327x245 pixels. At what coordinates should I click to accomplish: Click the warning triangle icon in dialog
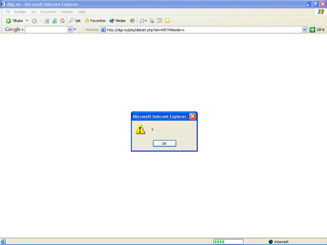click(x=140, y=129)
